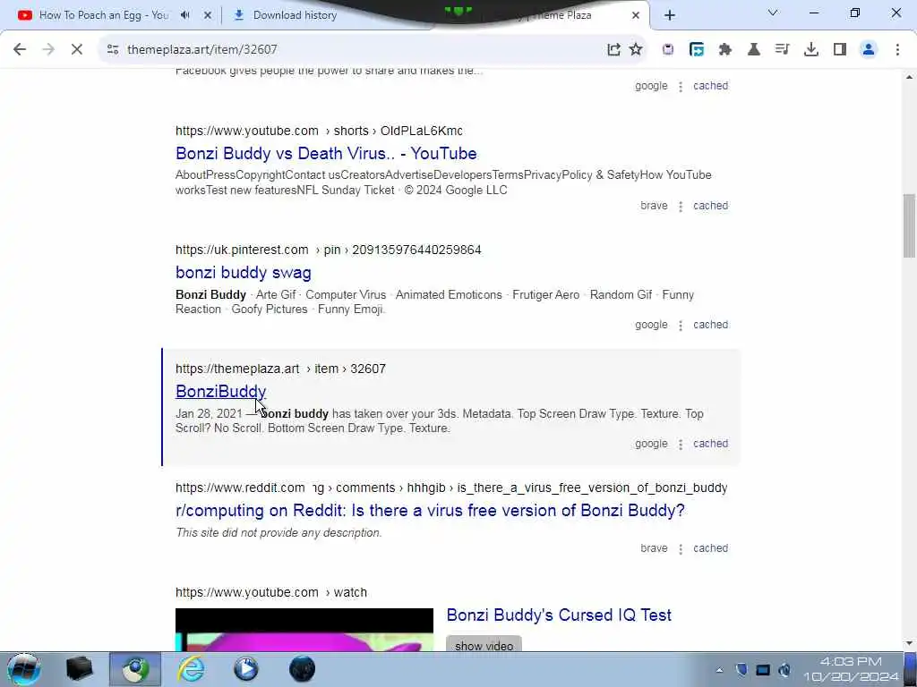Open Chrome three-dot menu
This screenshot has height=687, width=917.
897,50
